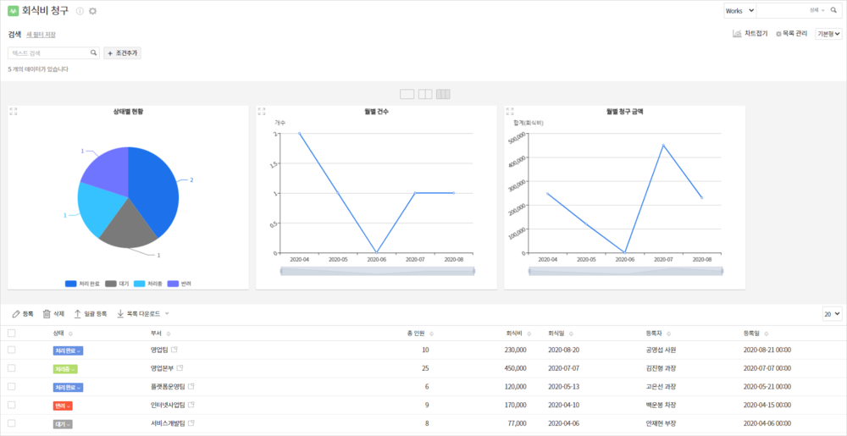The image size is (847, 436).
Task: Click the 일괄 등록 upload icon
Action: point(78,313)
